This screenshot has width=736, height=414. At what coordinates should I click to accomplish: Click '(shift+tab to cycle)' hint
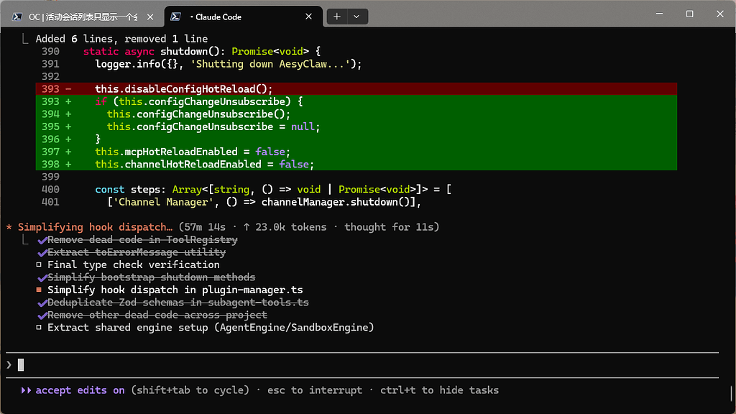click(x=190, y=390)
